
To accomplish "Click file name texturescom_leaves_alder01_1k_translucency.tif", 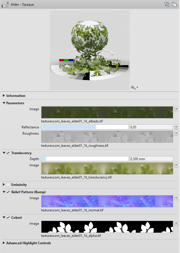I will pyautogui.click(x=76, y=177).
